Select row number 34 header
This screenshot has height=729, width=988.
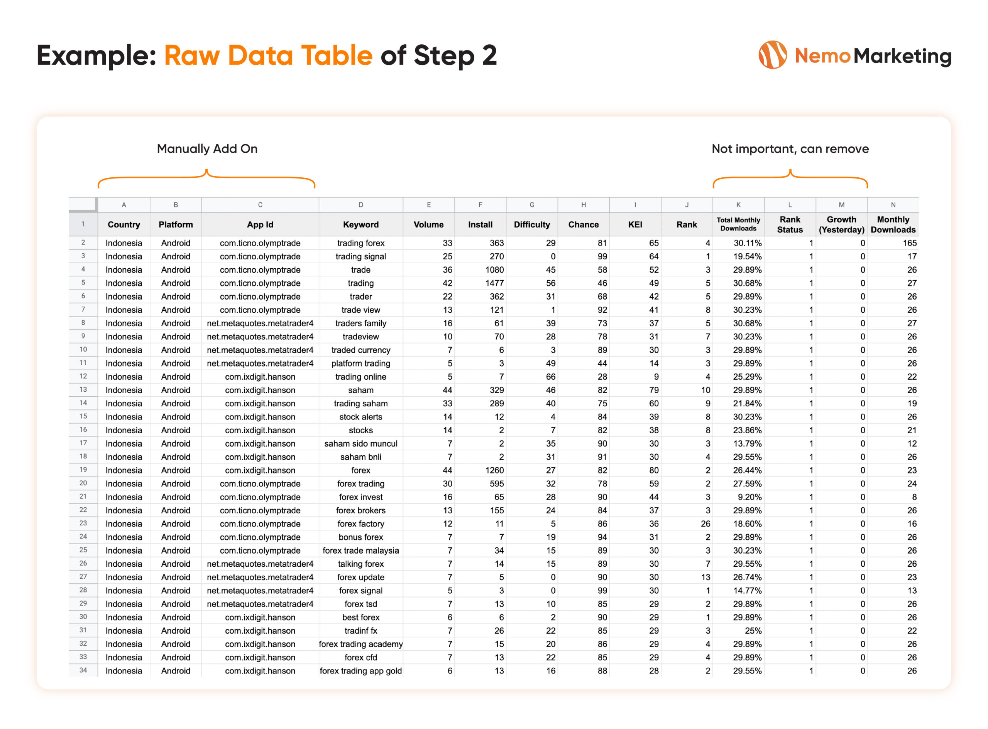(x=83, y=670)
